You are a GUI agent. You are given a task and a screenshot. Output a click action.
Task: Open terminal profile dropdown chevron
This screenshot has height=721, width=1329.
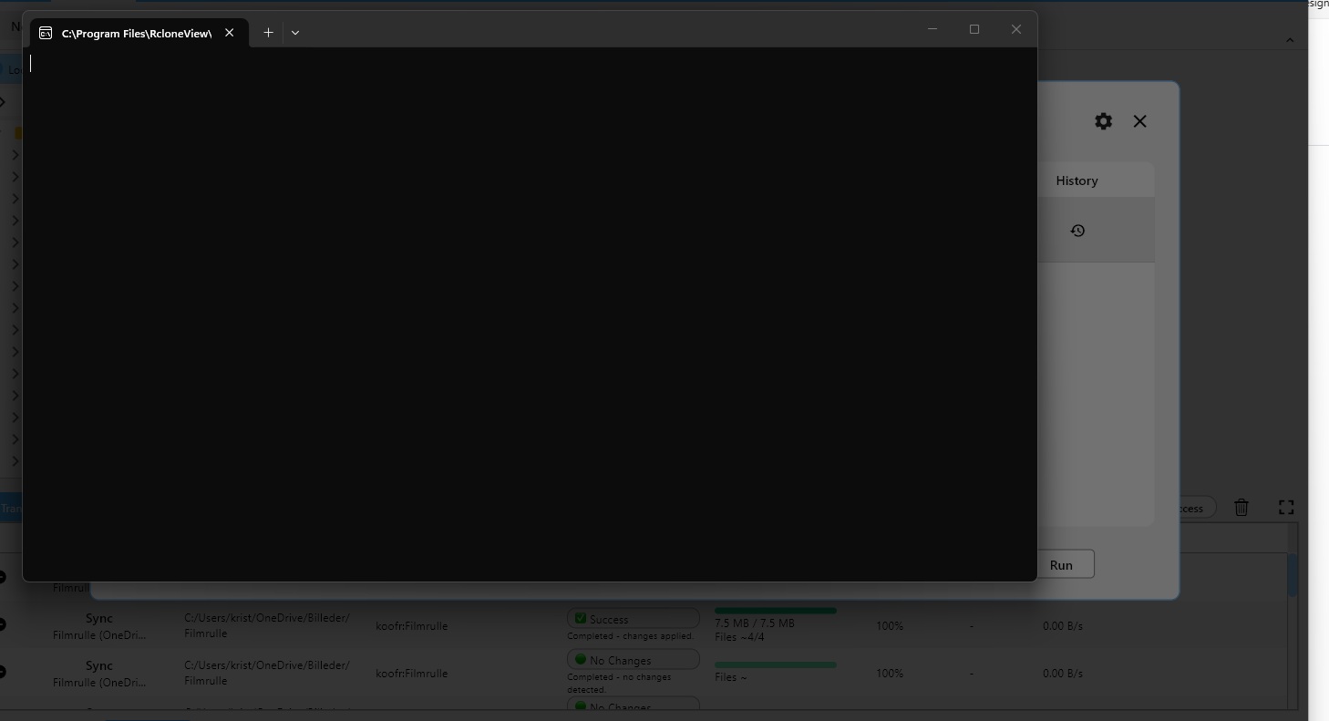pos(295,33)
